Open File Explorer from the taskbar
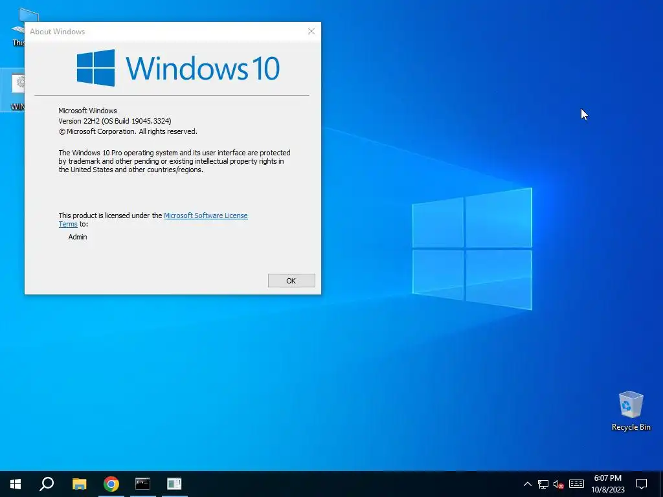Image resolution: width=663 pixels, height=497 pixels. tap(79, 484)
